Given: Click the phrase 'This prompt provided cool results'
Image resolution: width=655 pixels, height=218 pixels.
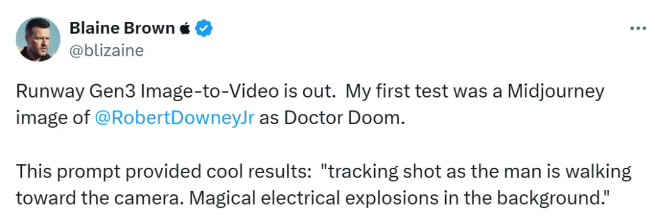Looking at the screenshot, I should click(161, 172).
